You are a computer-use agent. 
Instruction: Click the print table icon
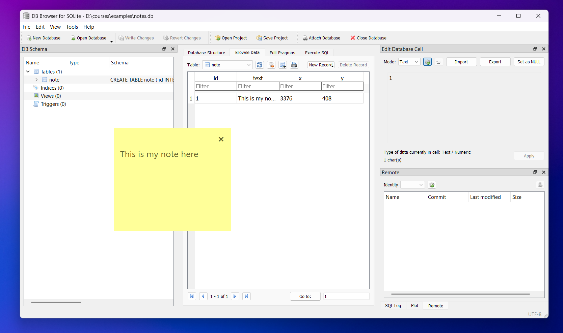click(x=294, y=65)
